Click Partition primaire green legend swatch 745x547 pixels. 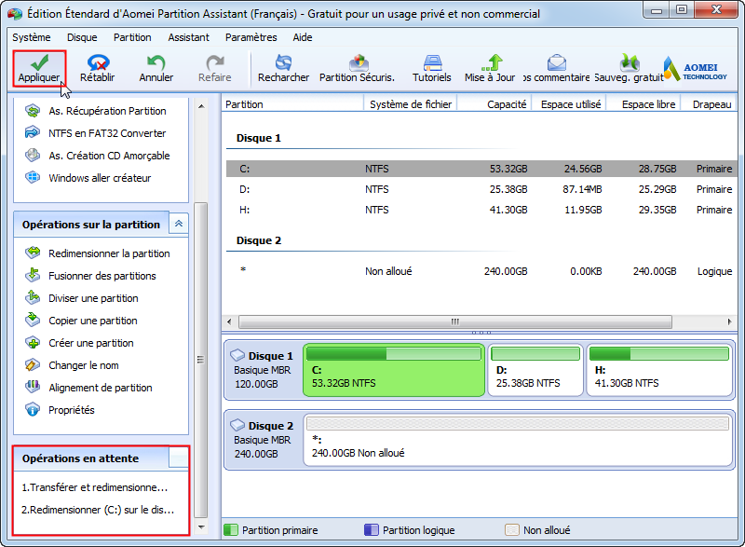(230, 530)
